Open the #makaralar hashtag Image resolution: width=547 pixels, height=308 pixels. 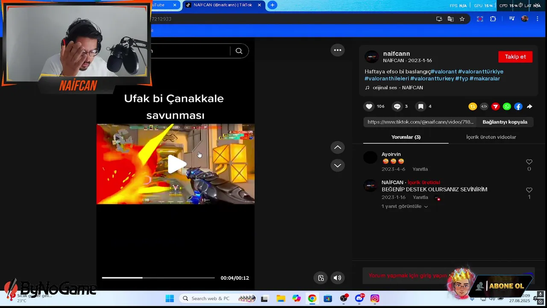coord(485,79)
